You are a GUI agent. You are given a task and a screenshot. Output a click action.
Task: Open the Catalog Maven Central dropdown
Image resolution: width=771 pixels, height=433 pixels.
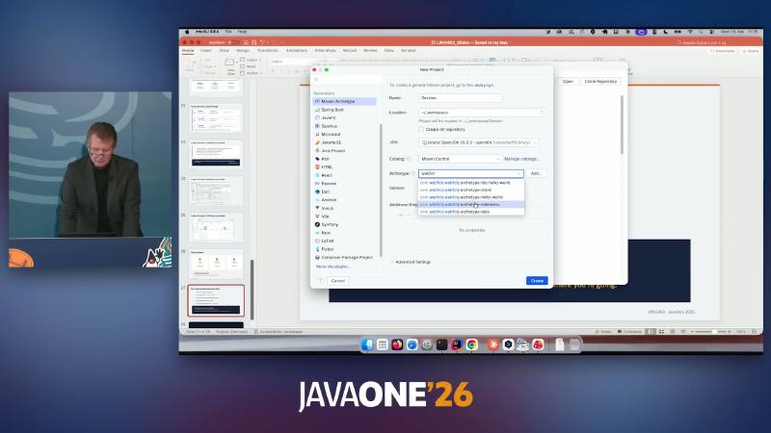460,159
